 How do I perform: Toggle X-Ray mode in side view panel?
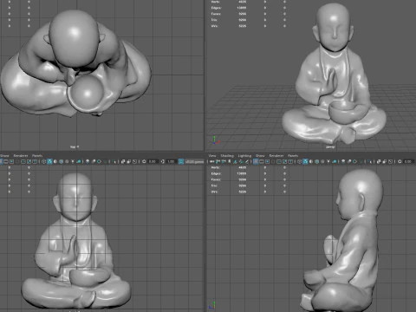click(x=379, y=161)
